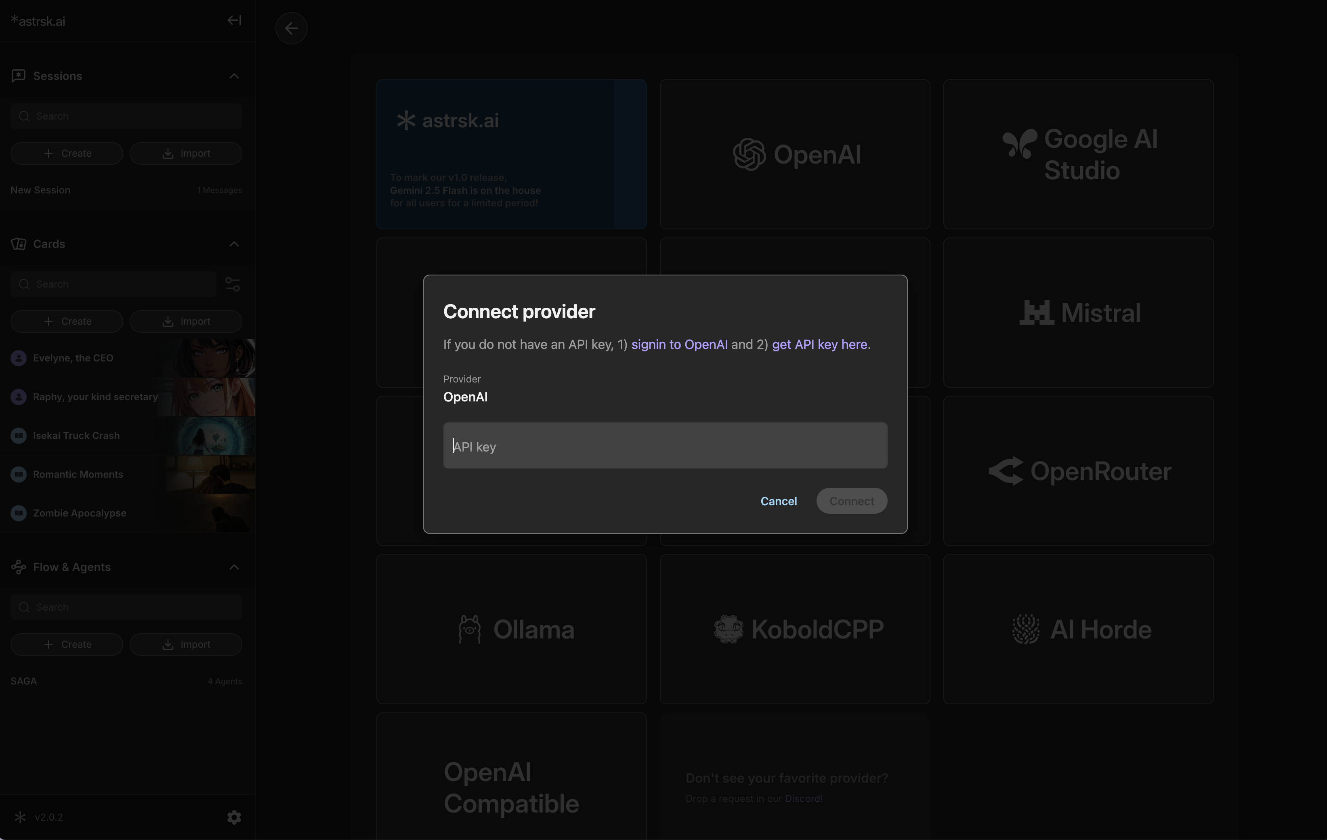
Task: Click the astrsk.ai asterisk logo on card
Action: (x=406, y=120)
